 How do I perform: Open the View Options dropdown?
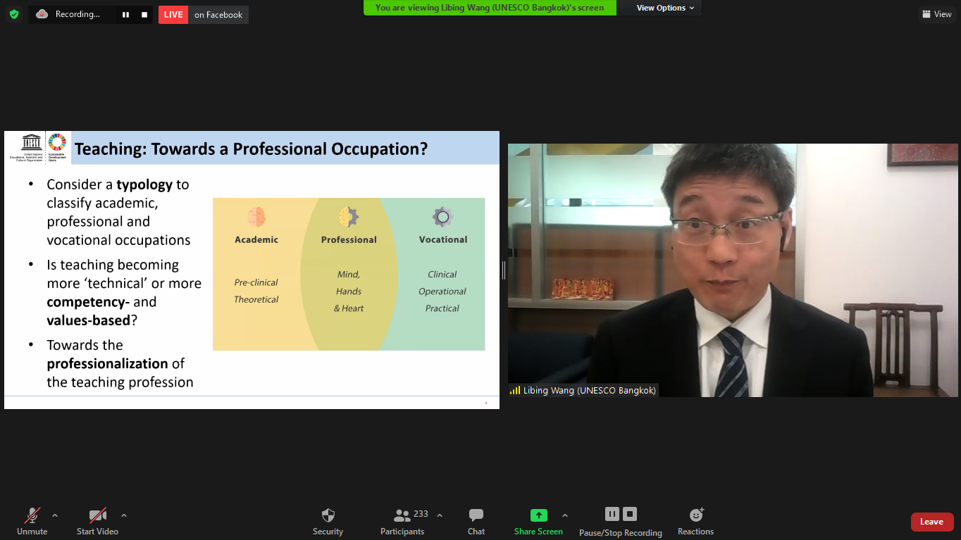coord(665,8)
